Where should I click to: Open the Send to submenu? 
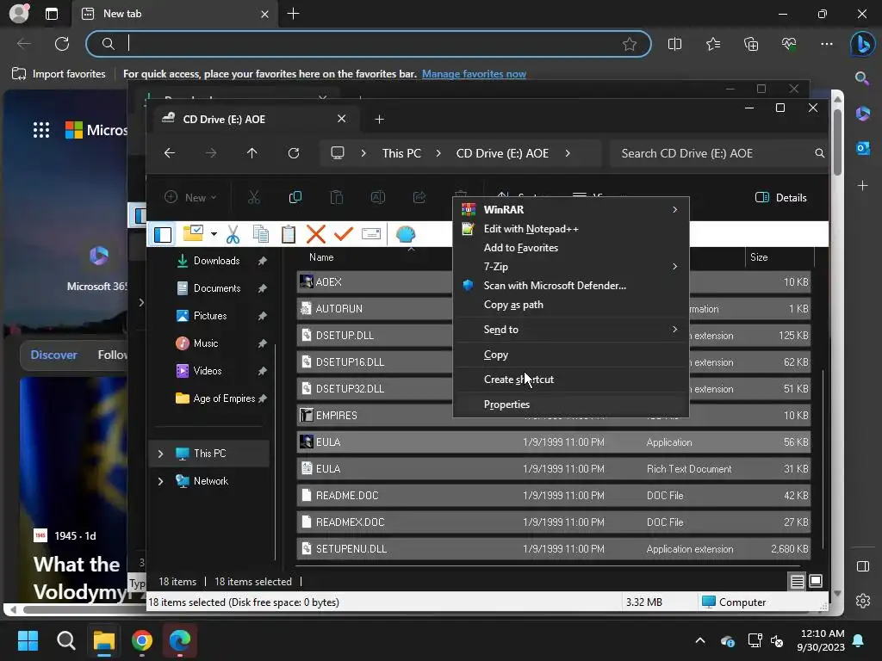571,330
